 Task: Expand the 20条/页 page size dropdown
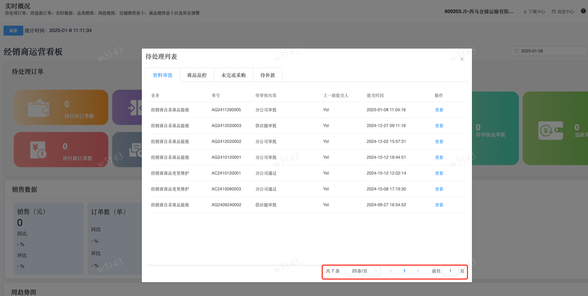pyautogui.click(x=363, y=271)
